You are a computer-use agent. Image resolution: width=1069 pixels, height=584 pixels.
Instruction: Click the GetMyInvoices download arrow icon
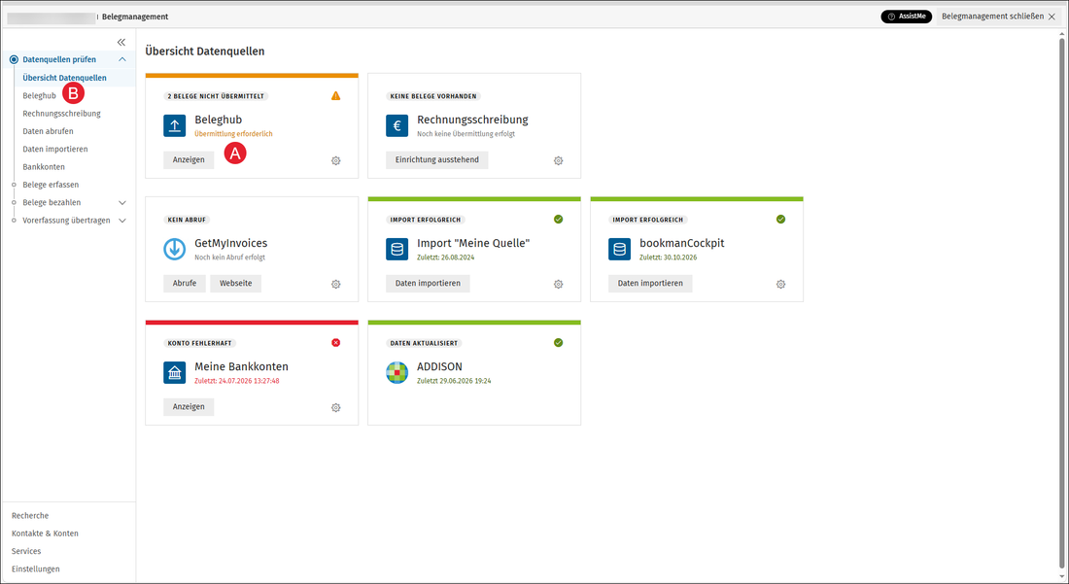click(x=175, y=249)
